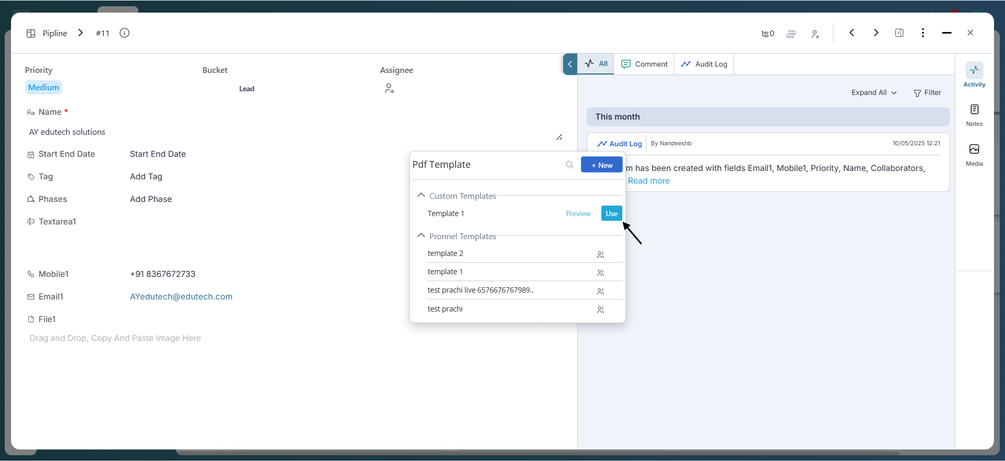The height and width of the screenshot is (461, 1005).
Task: Click the This month group header
Action: (x=768, y=117)
